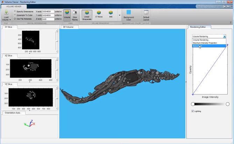Select Specify Dimensions radio button
This screenshot has height=144, width=234.
pos(14,12)
